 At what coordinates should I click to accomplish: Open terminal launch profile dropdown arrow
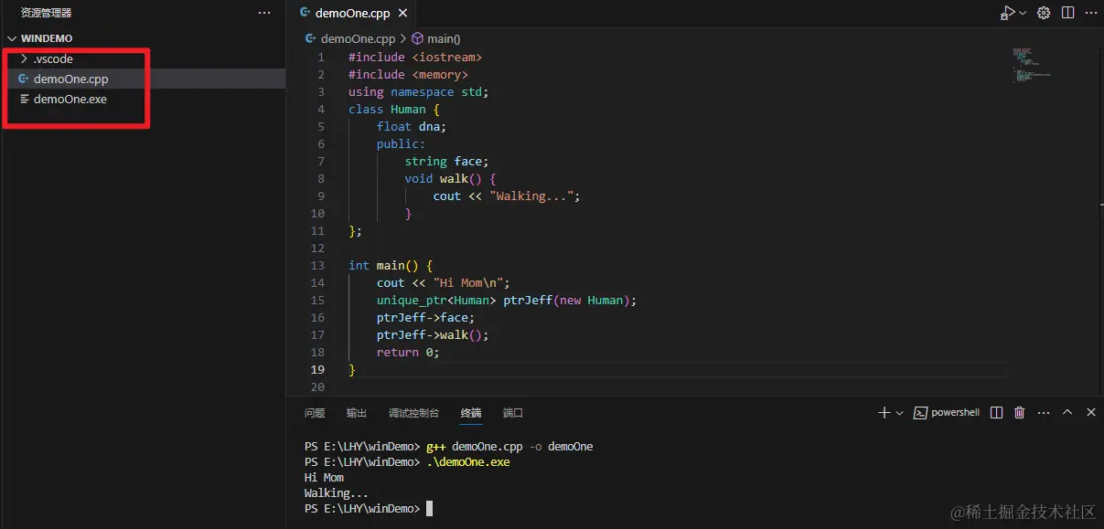click(900, 413)
